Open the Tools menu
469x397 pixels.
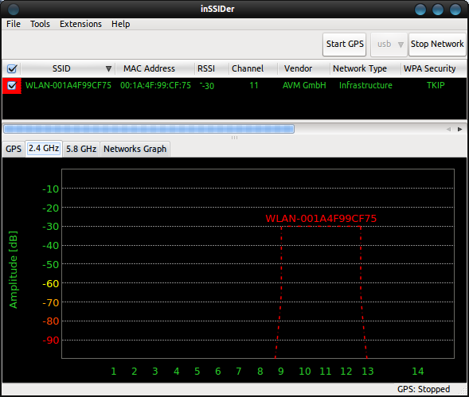40,24
